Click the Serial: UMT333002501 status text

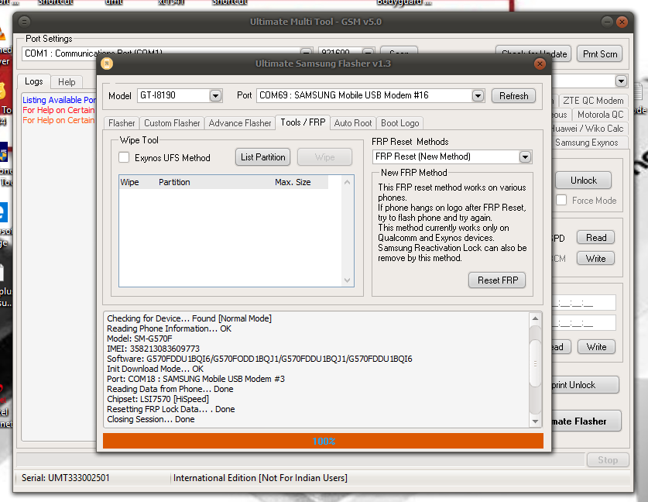click(65, 478)
